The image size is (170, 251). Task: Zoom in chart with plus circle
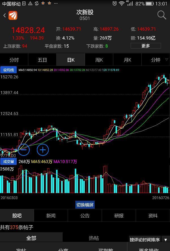(43, 150)
